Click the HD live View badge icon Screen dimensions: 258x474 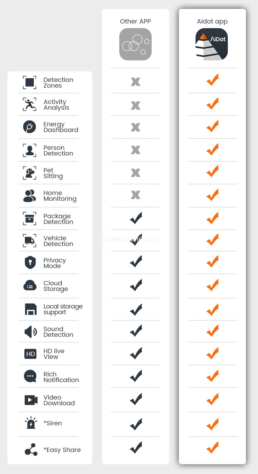coord(30,354)
